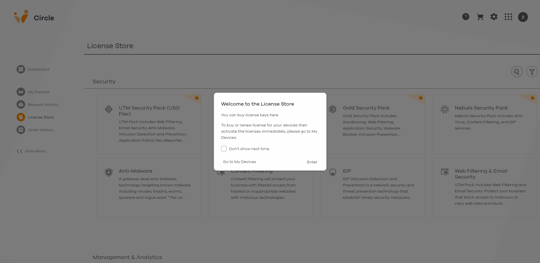540x263 pixels.
Task: Click the Enter button in the dialog
Action: coord(312,162)
